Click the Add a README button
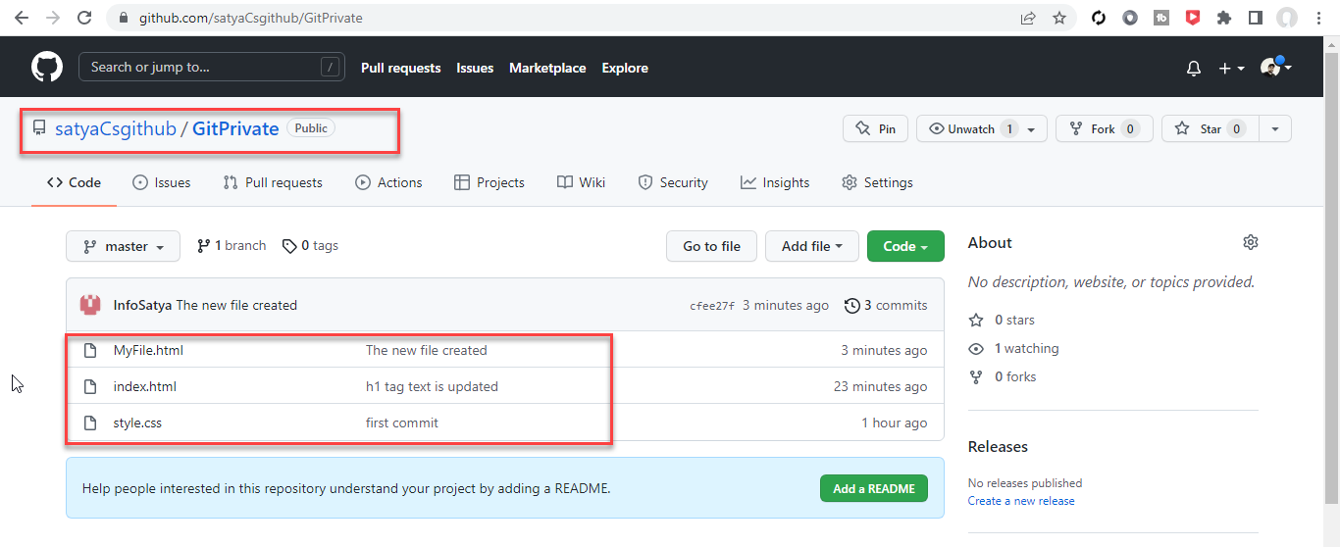Viewport: 1340px width, 547px height. [873, 489]
